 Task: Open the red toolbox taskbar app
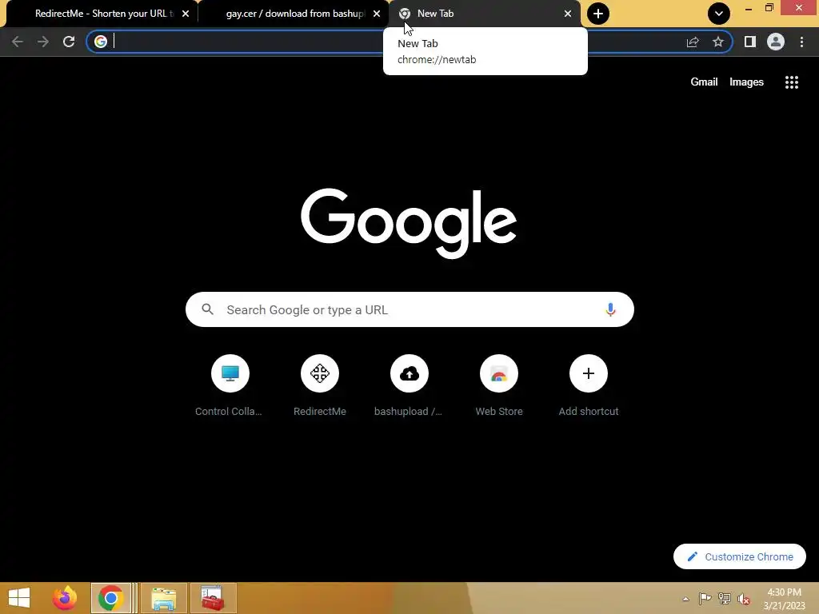[213, 598]
